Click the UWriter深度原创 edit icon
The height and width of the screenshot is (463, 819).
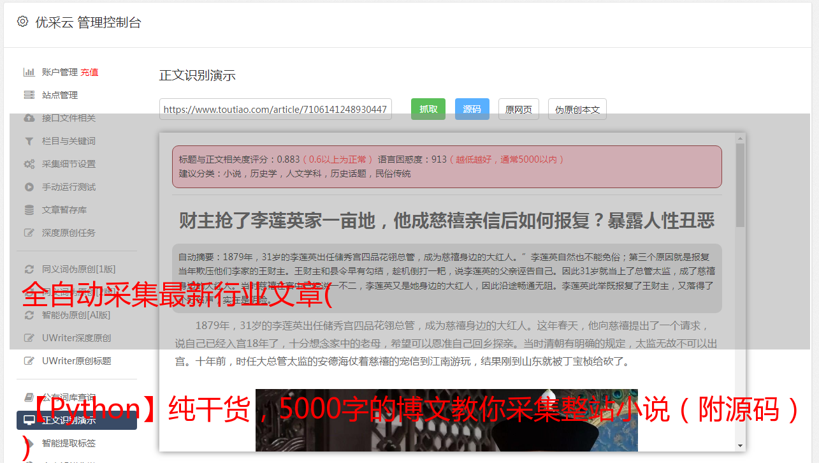click(29, 338)
